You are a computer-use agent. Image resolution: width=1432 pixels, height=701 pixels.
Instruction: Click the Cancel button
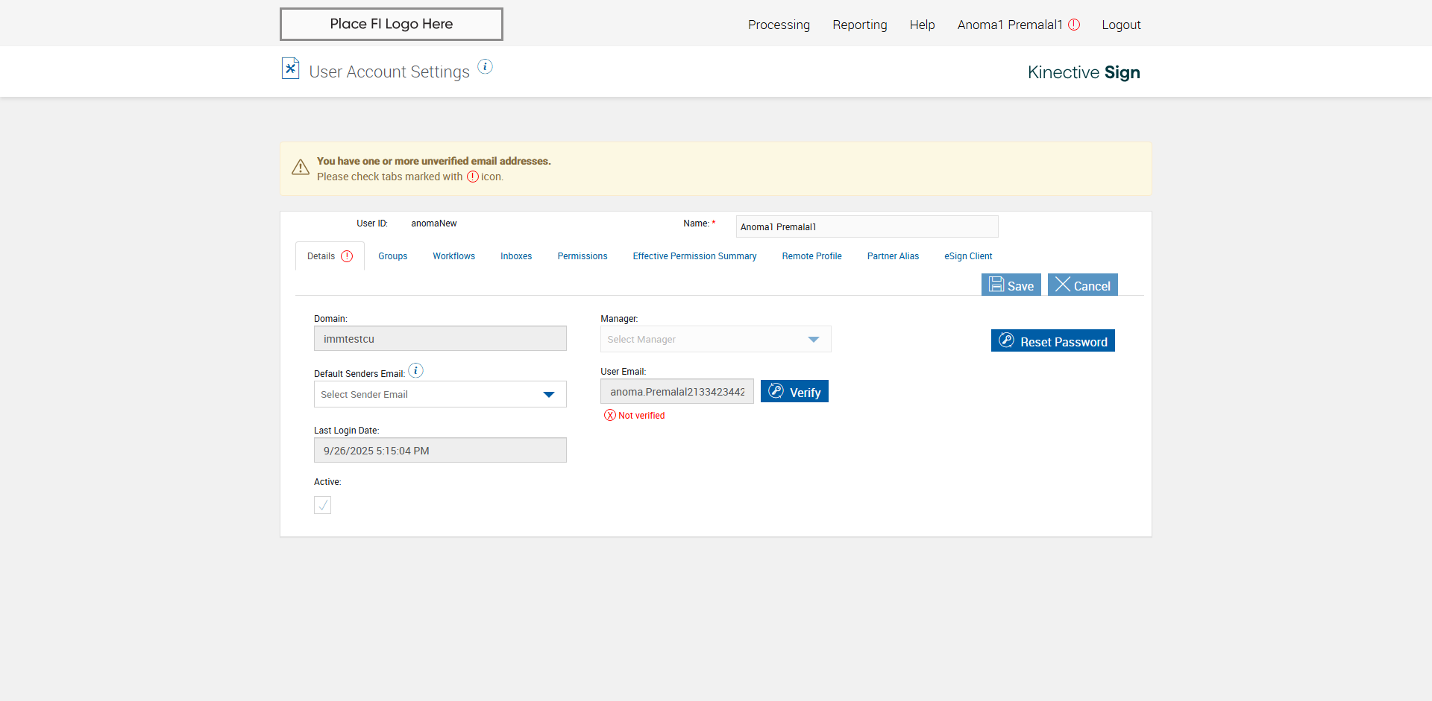(x=1082, y=285)
